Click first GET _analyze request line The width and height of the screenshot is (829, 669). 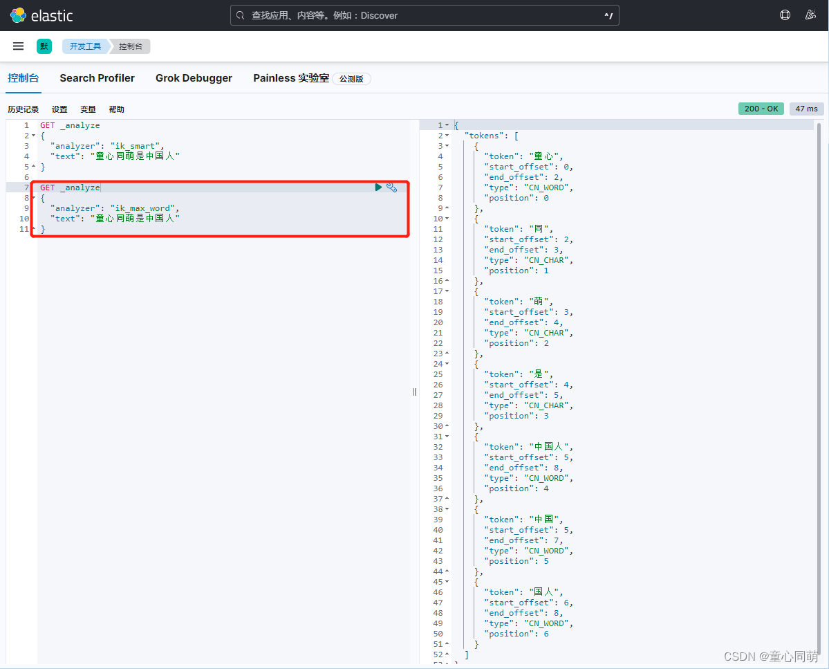click(70, 125)
